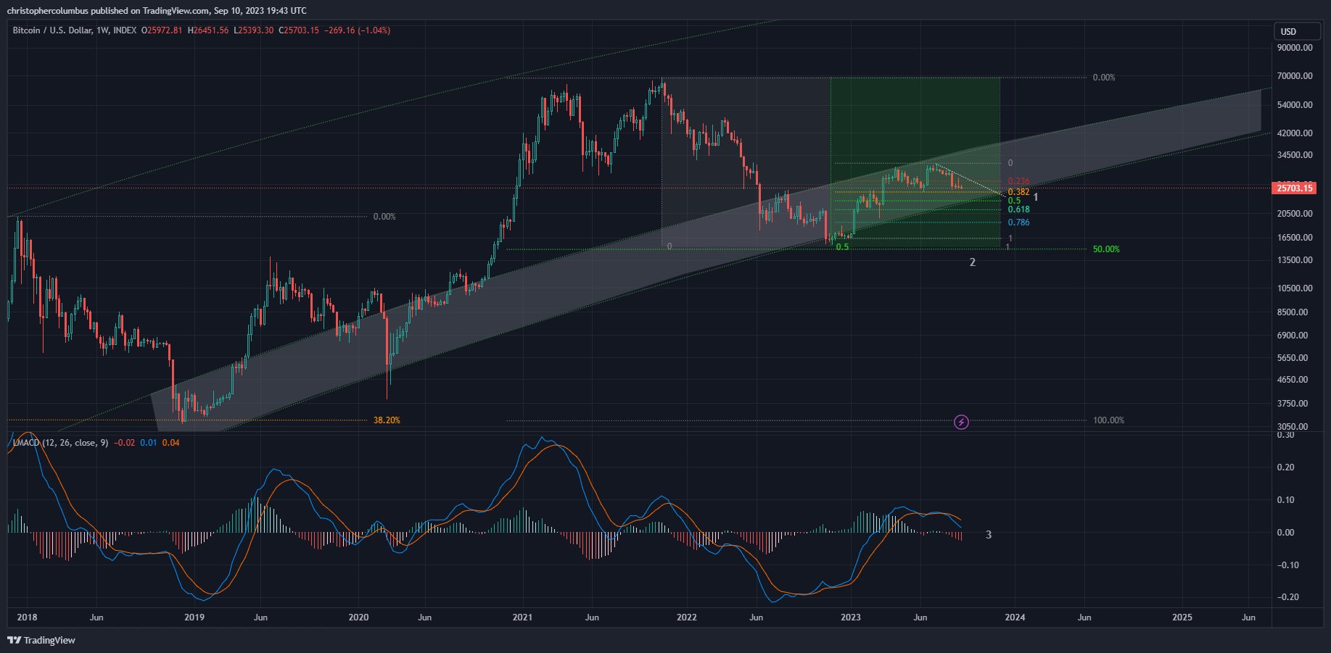Click the LMACD (12, 26, close, 9) indicator label
This screenshot has height=653, width=1331.
coord(60,442)
